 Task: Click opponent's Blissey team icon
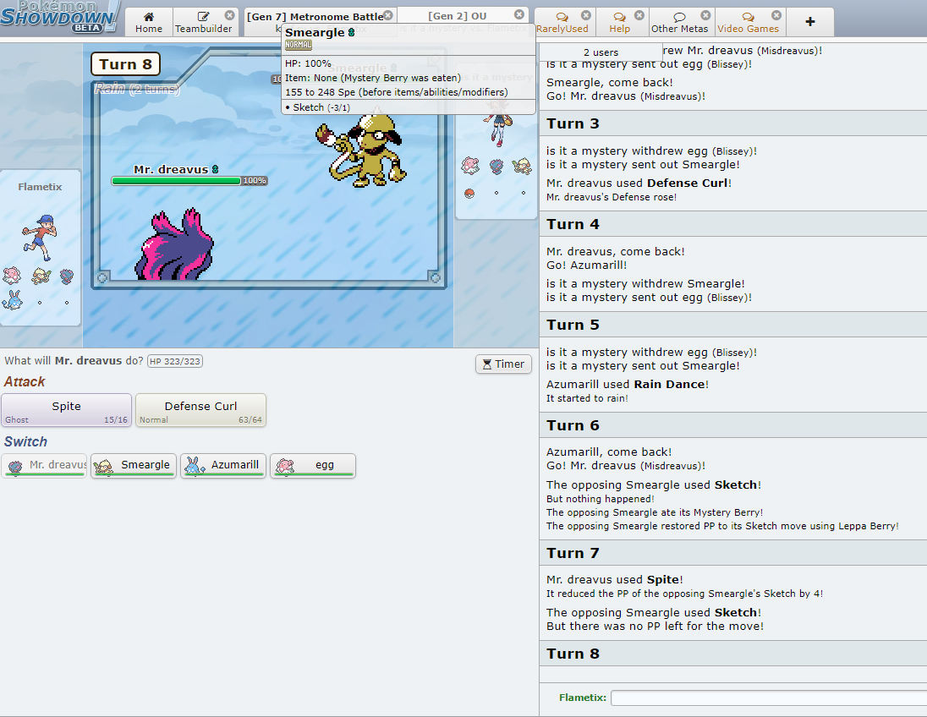[x=470, y=166]
